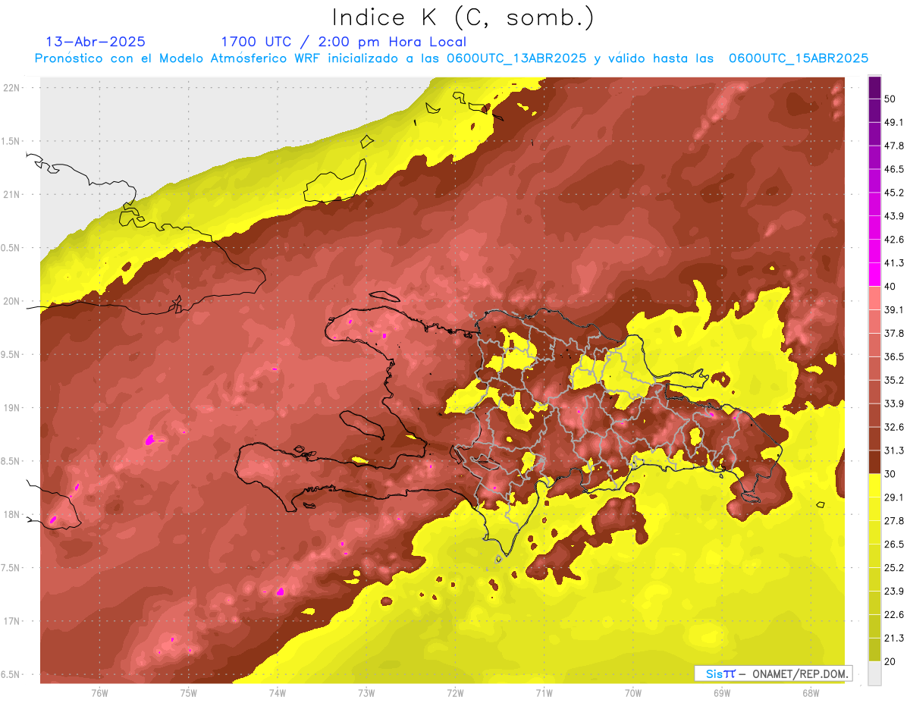The width and height of the screenshot is (910, 703).
Task: Select the colorbar value "45.2"
Action: (x=894, y=193)
